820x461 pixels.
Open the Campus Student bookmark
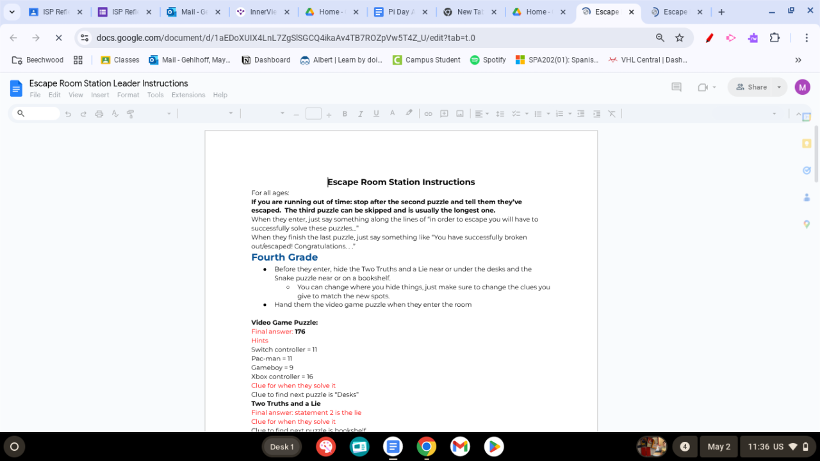coord(426,60)
